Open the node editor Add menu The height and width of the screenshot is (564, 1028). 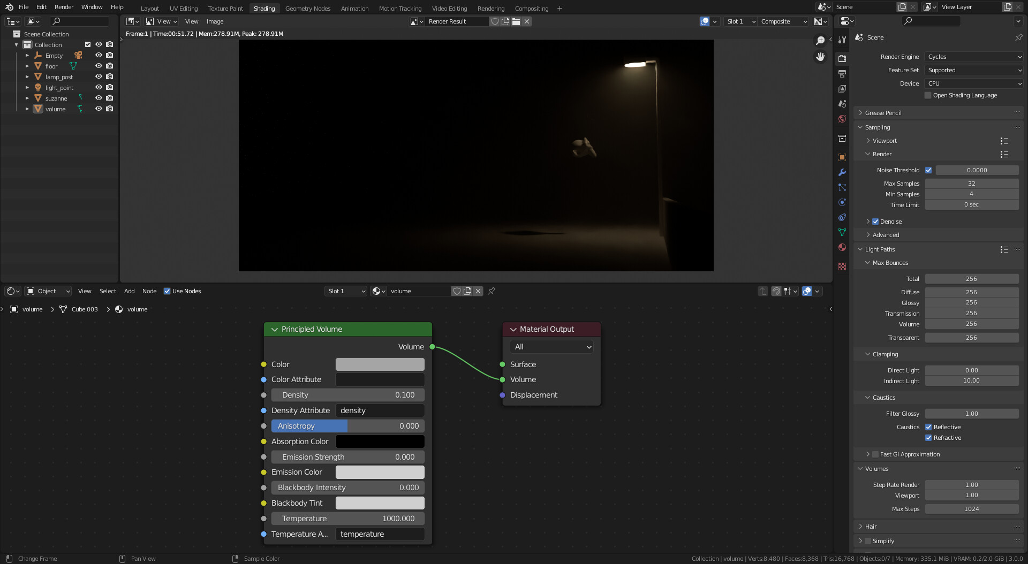pos(129,291)
